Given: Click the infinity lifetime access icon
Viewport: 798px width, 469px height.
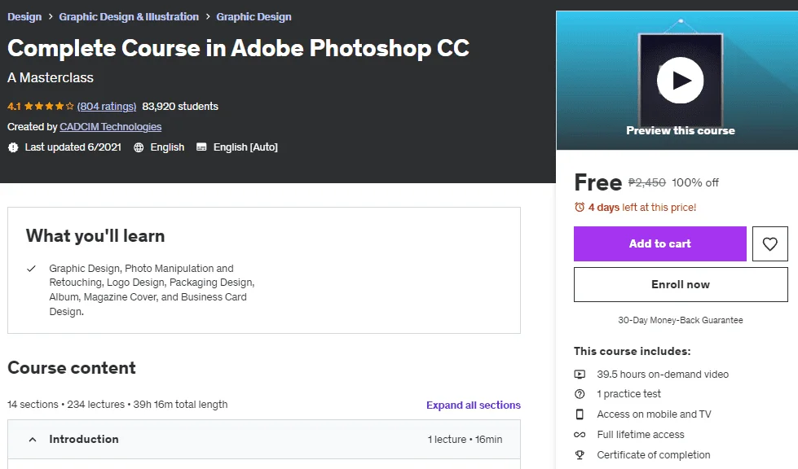Looking at the screenshot, I should coord(580,435).
